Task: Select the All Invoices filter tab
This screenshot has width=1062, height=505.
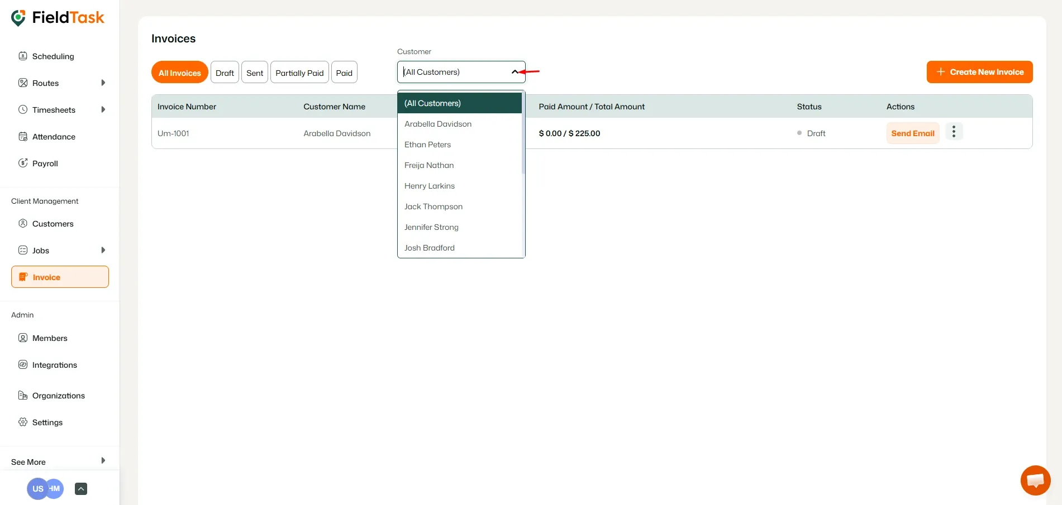Action: 179,72
